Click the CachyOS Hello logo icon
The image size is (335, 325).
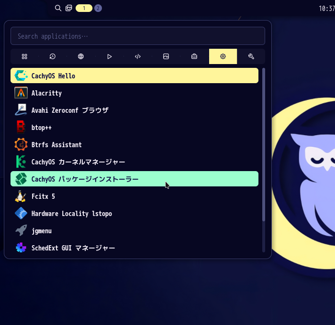point(21,76)
